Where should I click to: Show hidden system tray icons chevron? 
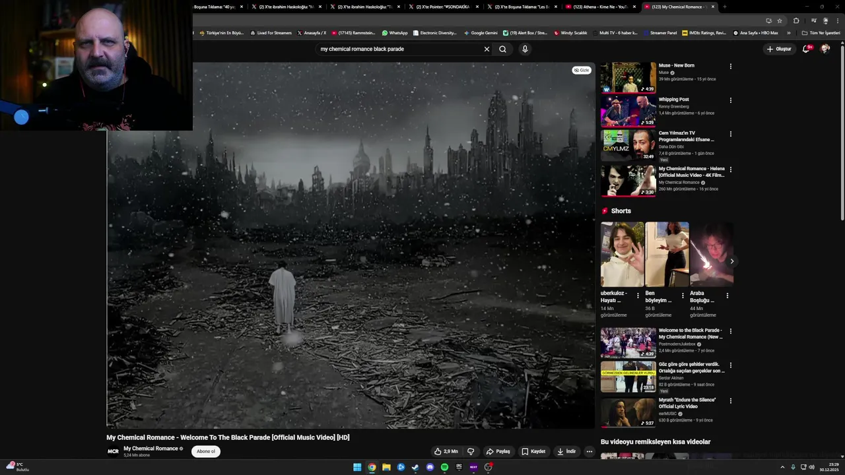pos(782,467)
